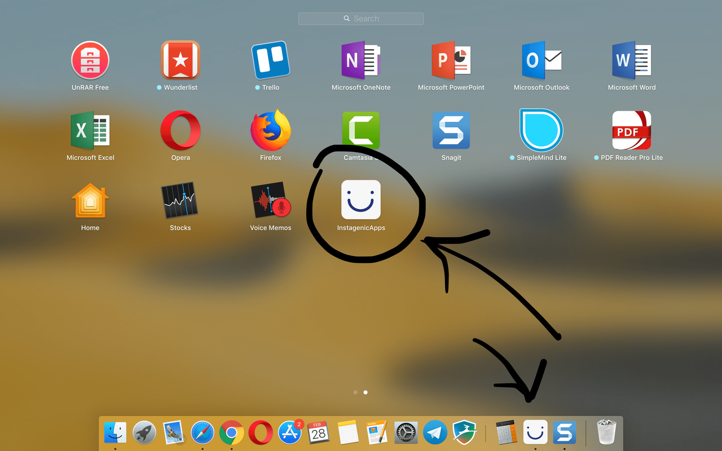
Task: Open Mail from the Dock
Action: coord(173,432)
